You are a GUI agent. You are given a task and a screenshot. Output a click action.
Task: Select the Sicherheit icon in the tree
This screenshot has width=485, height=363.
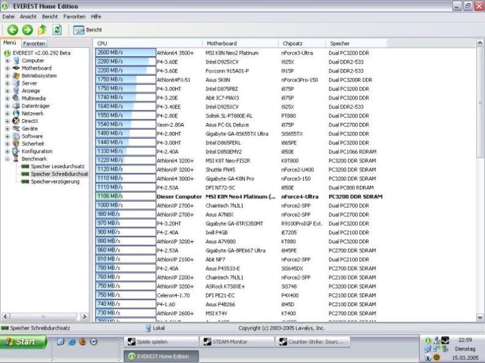17,144
